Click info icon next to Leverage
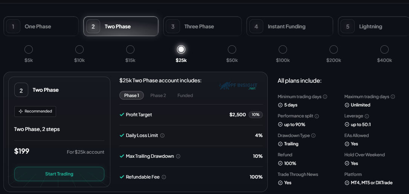 367,116
